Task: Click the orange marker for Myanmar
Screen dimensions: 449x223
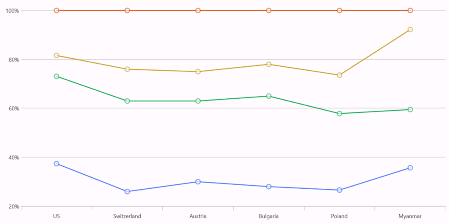Action: click(410, 11)
